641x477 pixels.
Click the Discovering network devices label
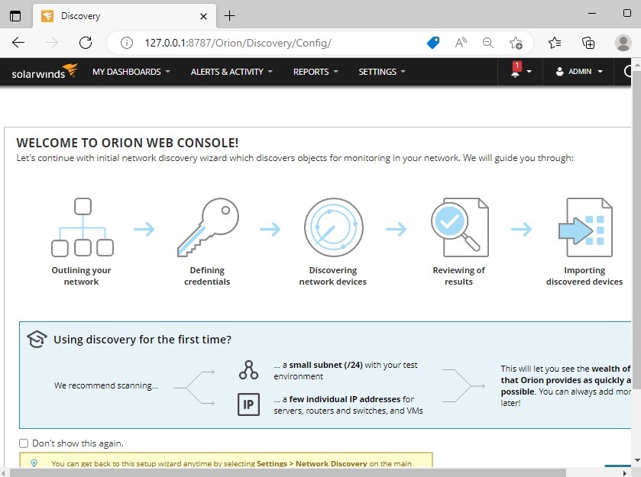coord(333,276)
